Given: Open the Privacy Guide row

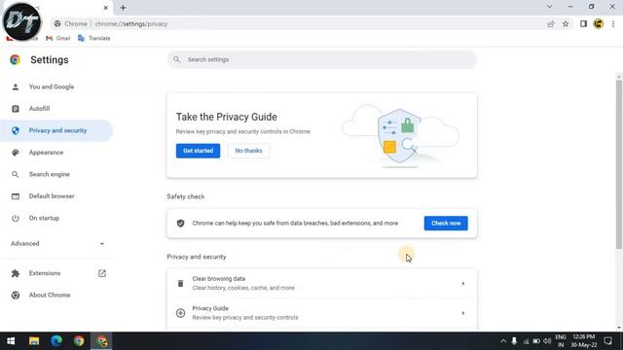Looking at the screenshot, I should [322, 313].
